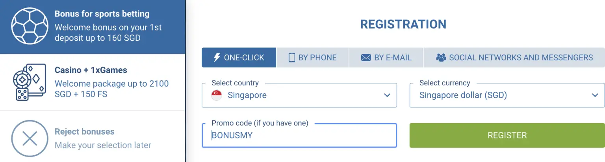Expand currency list via chevron arrow
Screen dimensions: 605x162
click(595, 95)
